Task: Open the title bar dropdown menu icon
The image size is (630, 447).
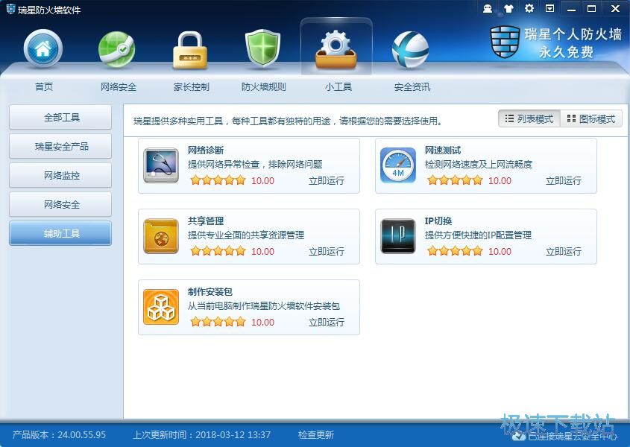Action: 549,8
